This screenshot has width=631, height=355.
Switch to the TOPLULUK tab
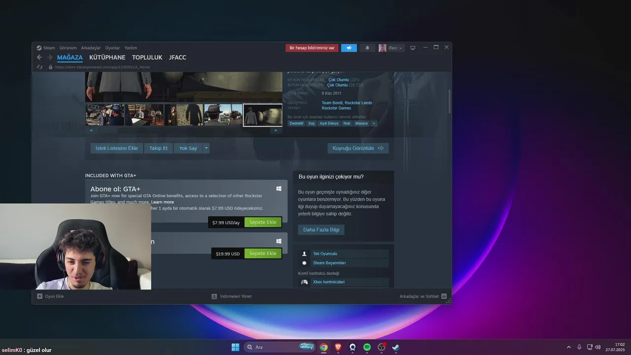[x=147, y=58]
